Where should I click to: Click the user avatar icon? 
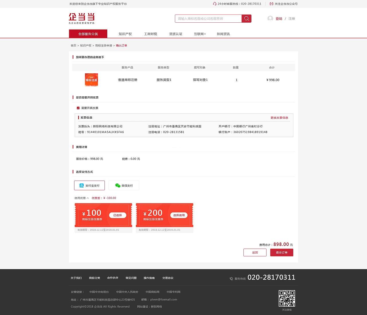(x=270, y=19)
